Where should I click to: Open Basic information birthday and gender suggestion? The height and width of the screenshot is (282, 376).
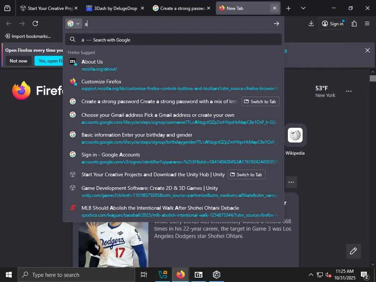click(x=173, y=138)
